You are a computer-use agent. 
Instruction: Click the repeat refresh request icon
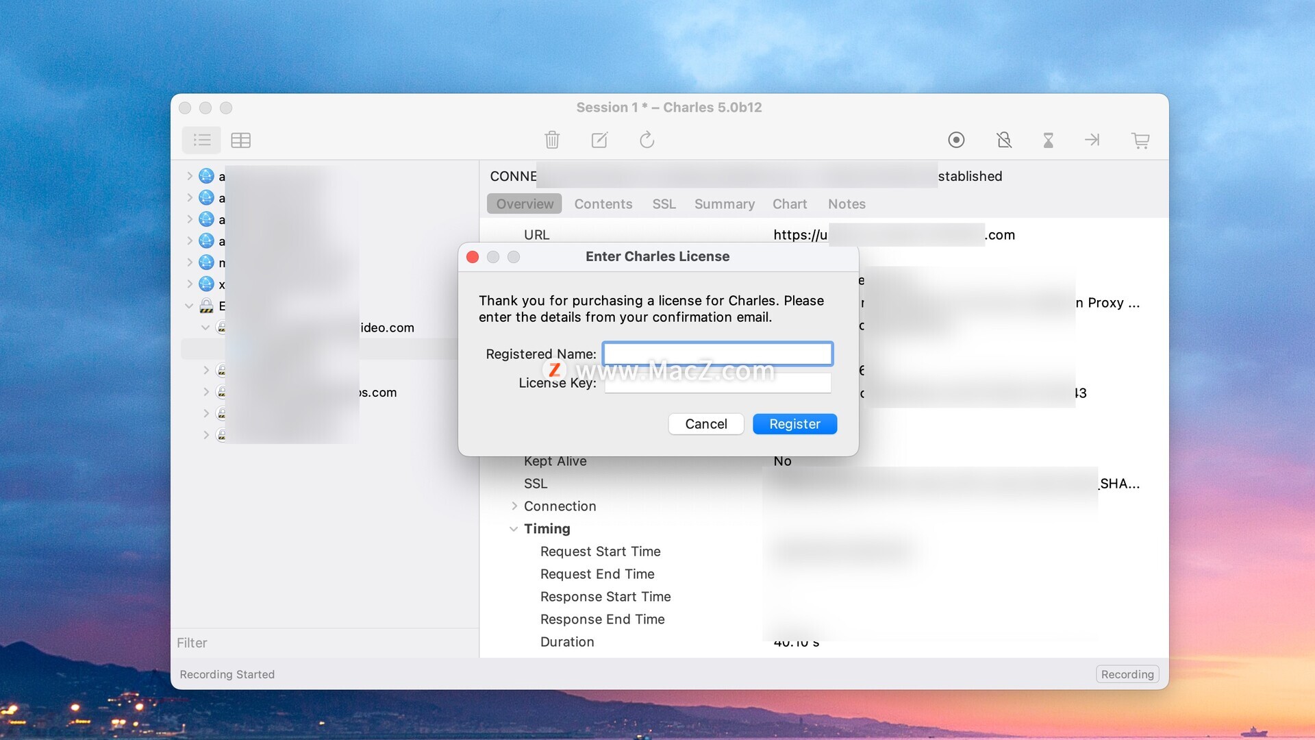pos(647,140)
